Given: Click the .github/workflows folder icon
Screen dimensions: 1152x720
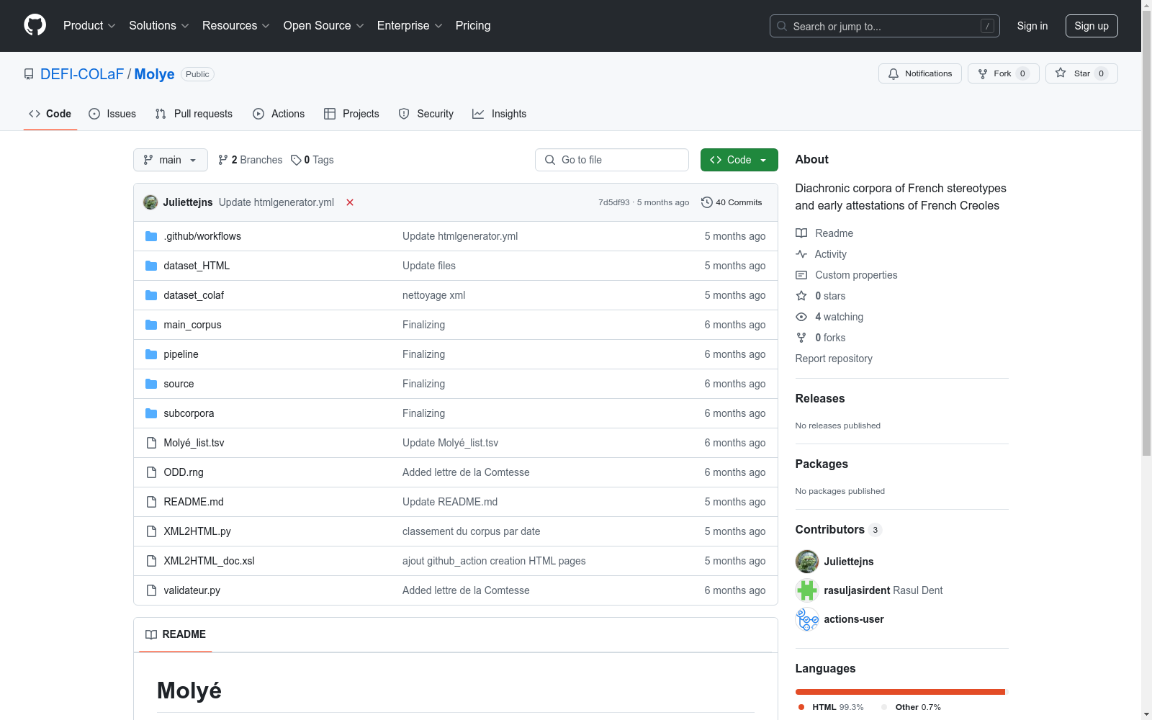Looking at the screenshot, I should pyautogui.click(x=151, y=236).
